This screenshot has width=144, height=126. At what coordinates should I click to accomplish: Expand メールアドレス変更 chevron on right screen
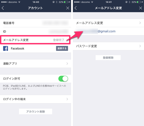pyautogui.click(x=140, y=23)
